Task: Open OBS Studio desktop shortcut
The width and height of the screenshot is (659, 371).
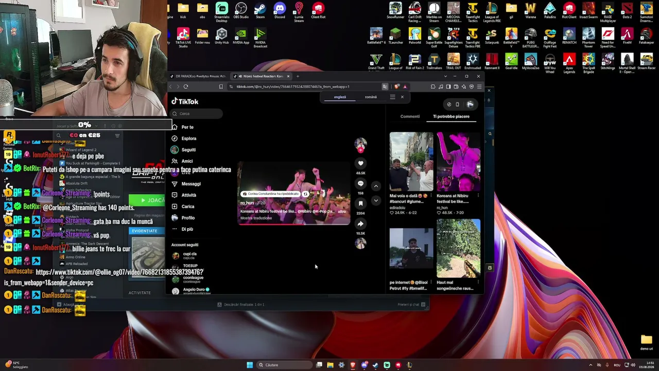Action: (x=241, y=11)
